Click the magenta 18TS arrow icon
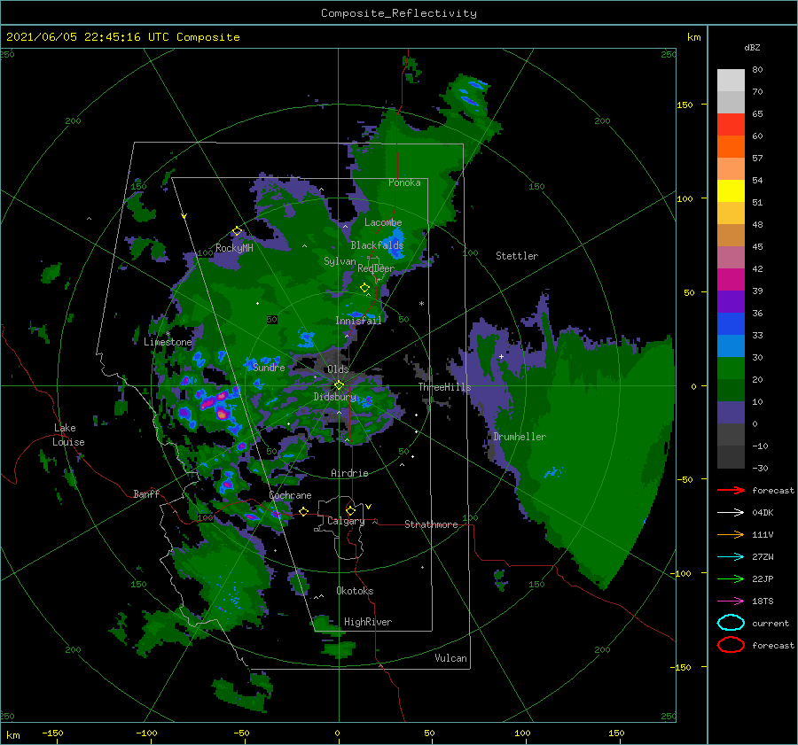 [x=731, y=601]
